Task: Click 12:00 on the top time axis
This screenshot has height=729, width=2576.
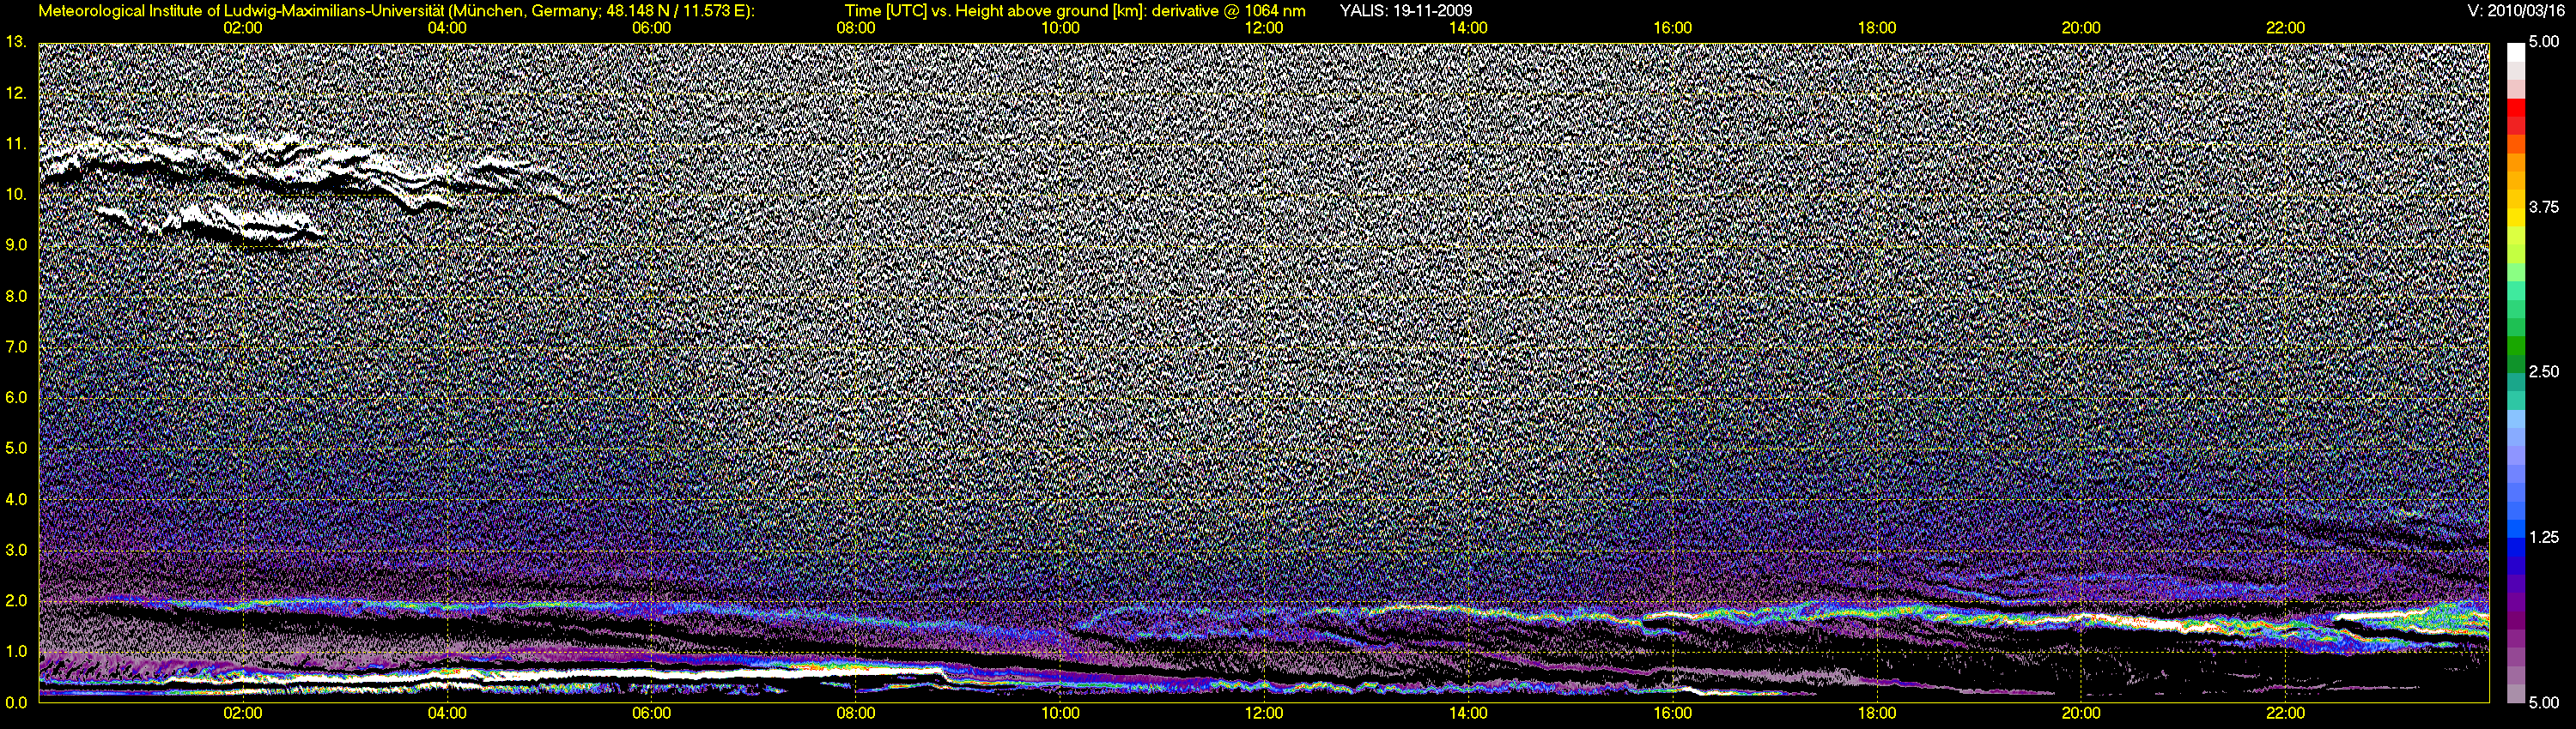Action: coord(1264,28)
